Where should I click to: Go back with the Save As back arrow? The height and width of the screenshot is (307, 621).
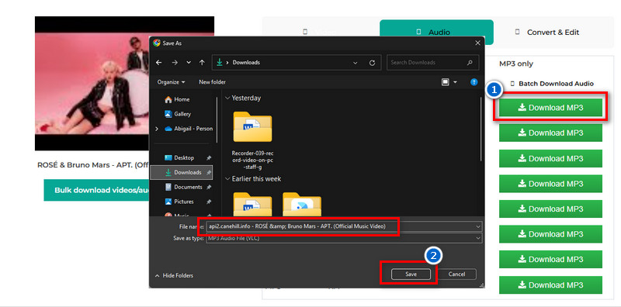[159, 63]
